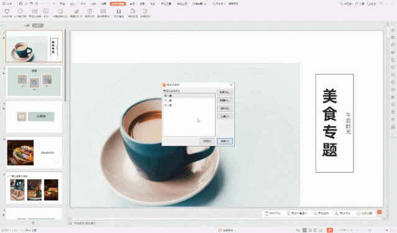Click the save icon in quick access toolbar
The height and width of the screenshot is (233, 397).
(21, 4)
